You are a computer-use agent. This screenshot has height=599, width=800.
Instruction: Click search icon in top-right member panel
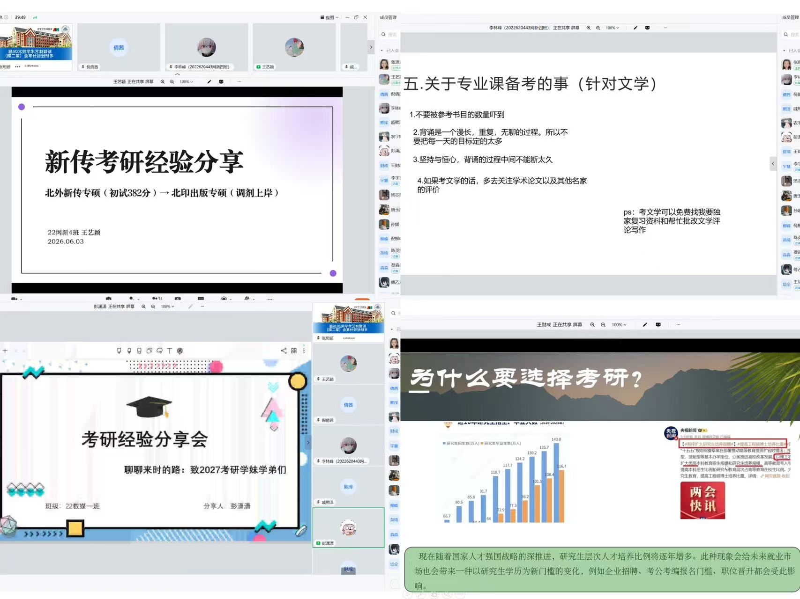click(786, 35)
